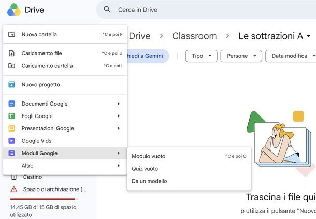316x219 pixels.
Task: Click the 14,45 GB di 15 GB text
Action: pyautogui.click(x=43, y=211)
